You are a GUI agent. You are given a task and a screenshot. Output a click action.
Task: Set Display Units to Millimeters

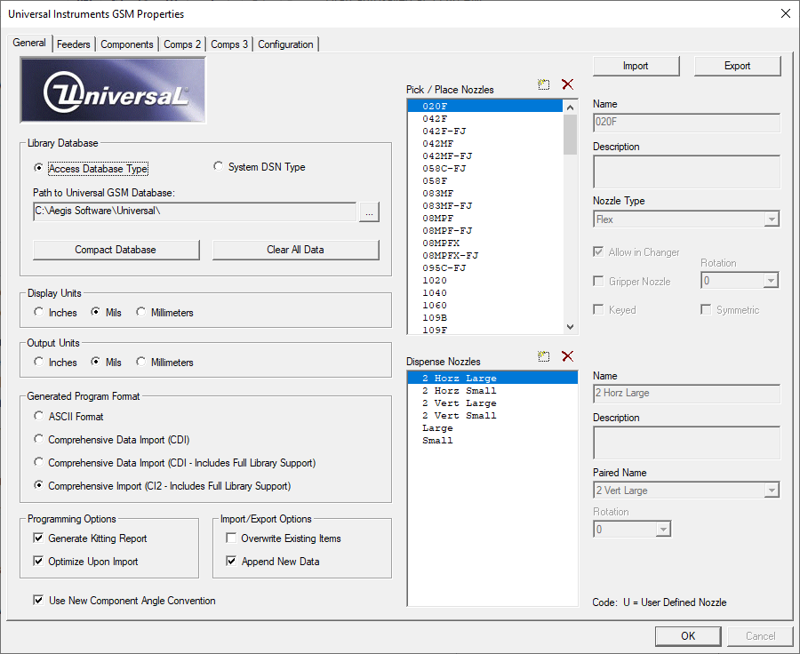tap(140, 312)
